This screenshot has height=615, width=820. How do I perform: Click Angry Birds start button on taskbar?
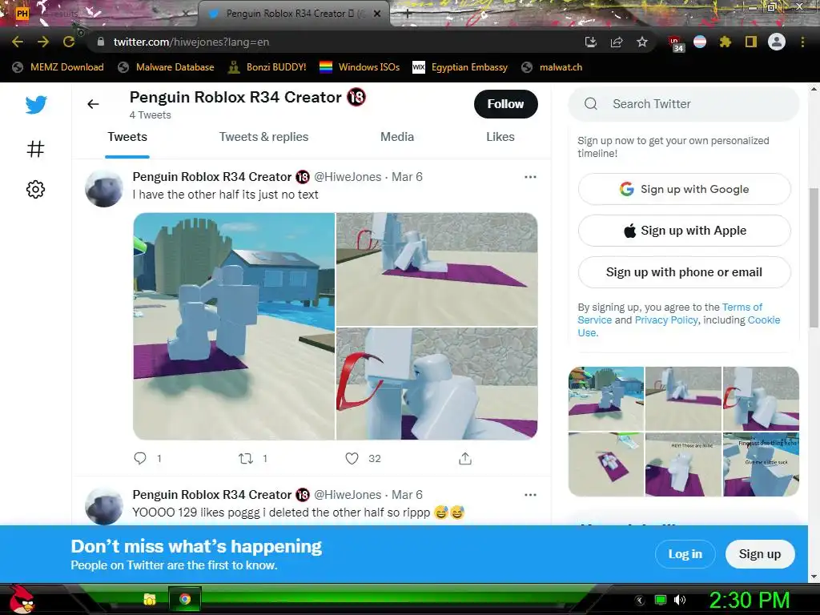(x=21, y=599)
